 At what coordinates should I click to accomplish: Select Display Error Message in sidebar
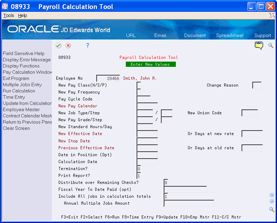pos(27,60)
